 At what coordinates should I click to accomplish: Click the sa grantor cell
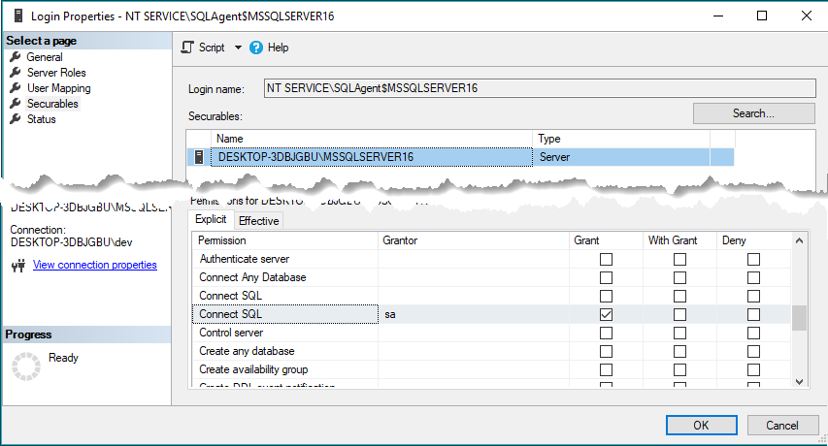[x=474, y=314]
